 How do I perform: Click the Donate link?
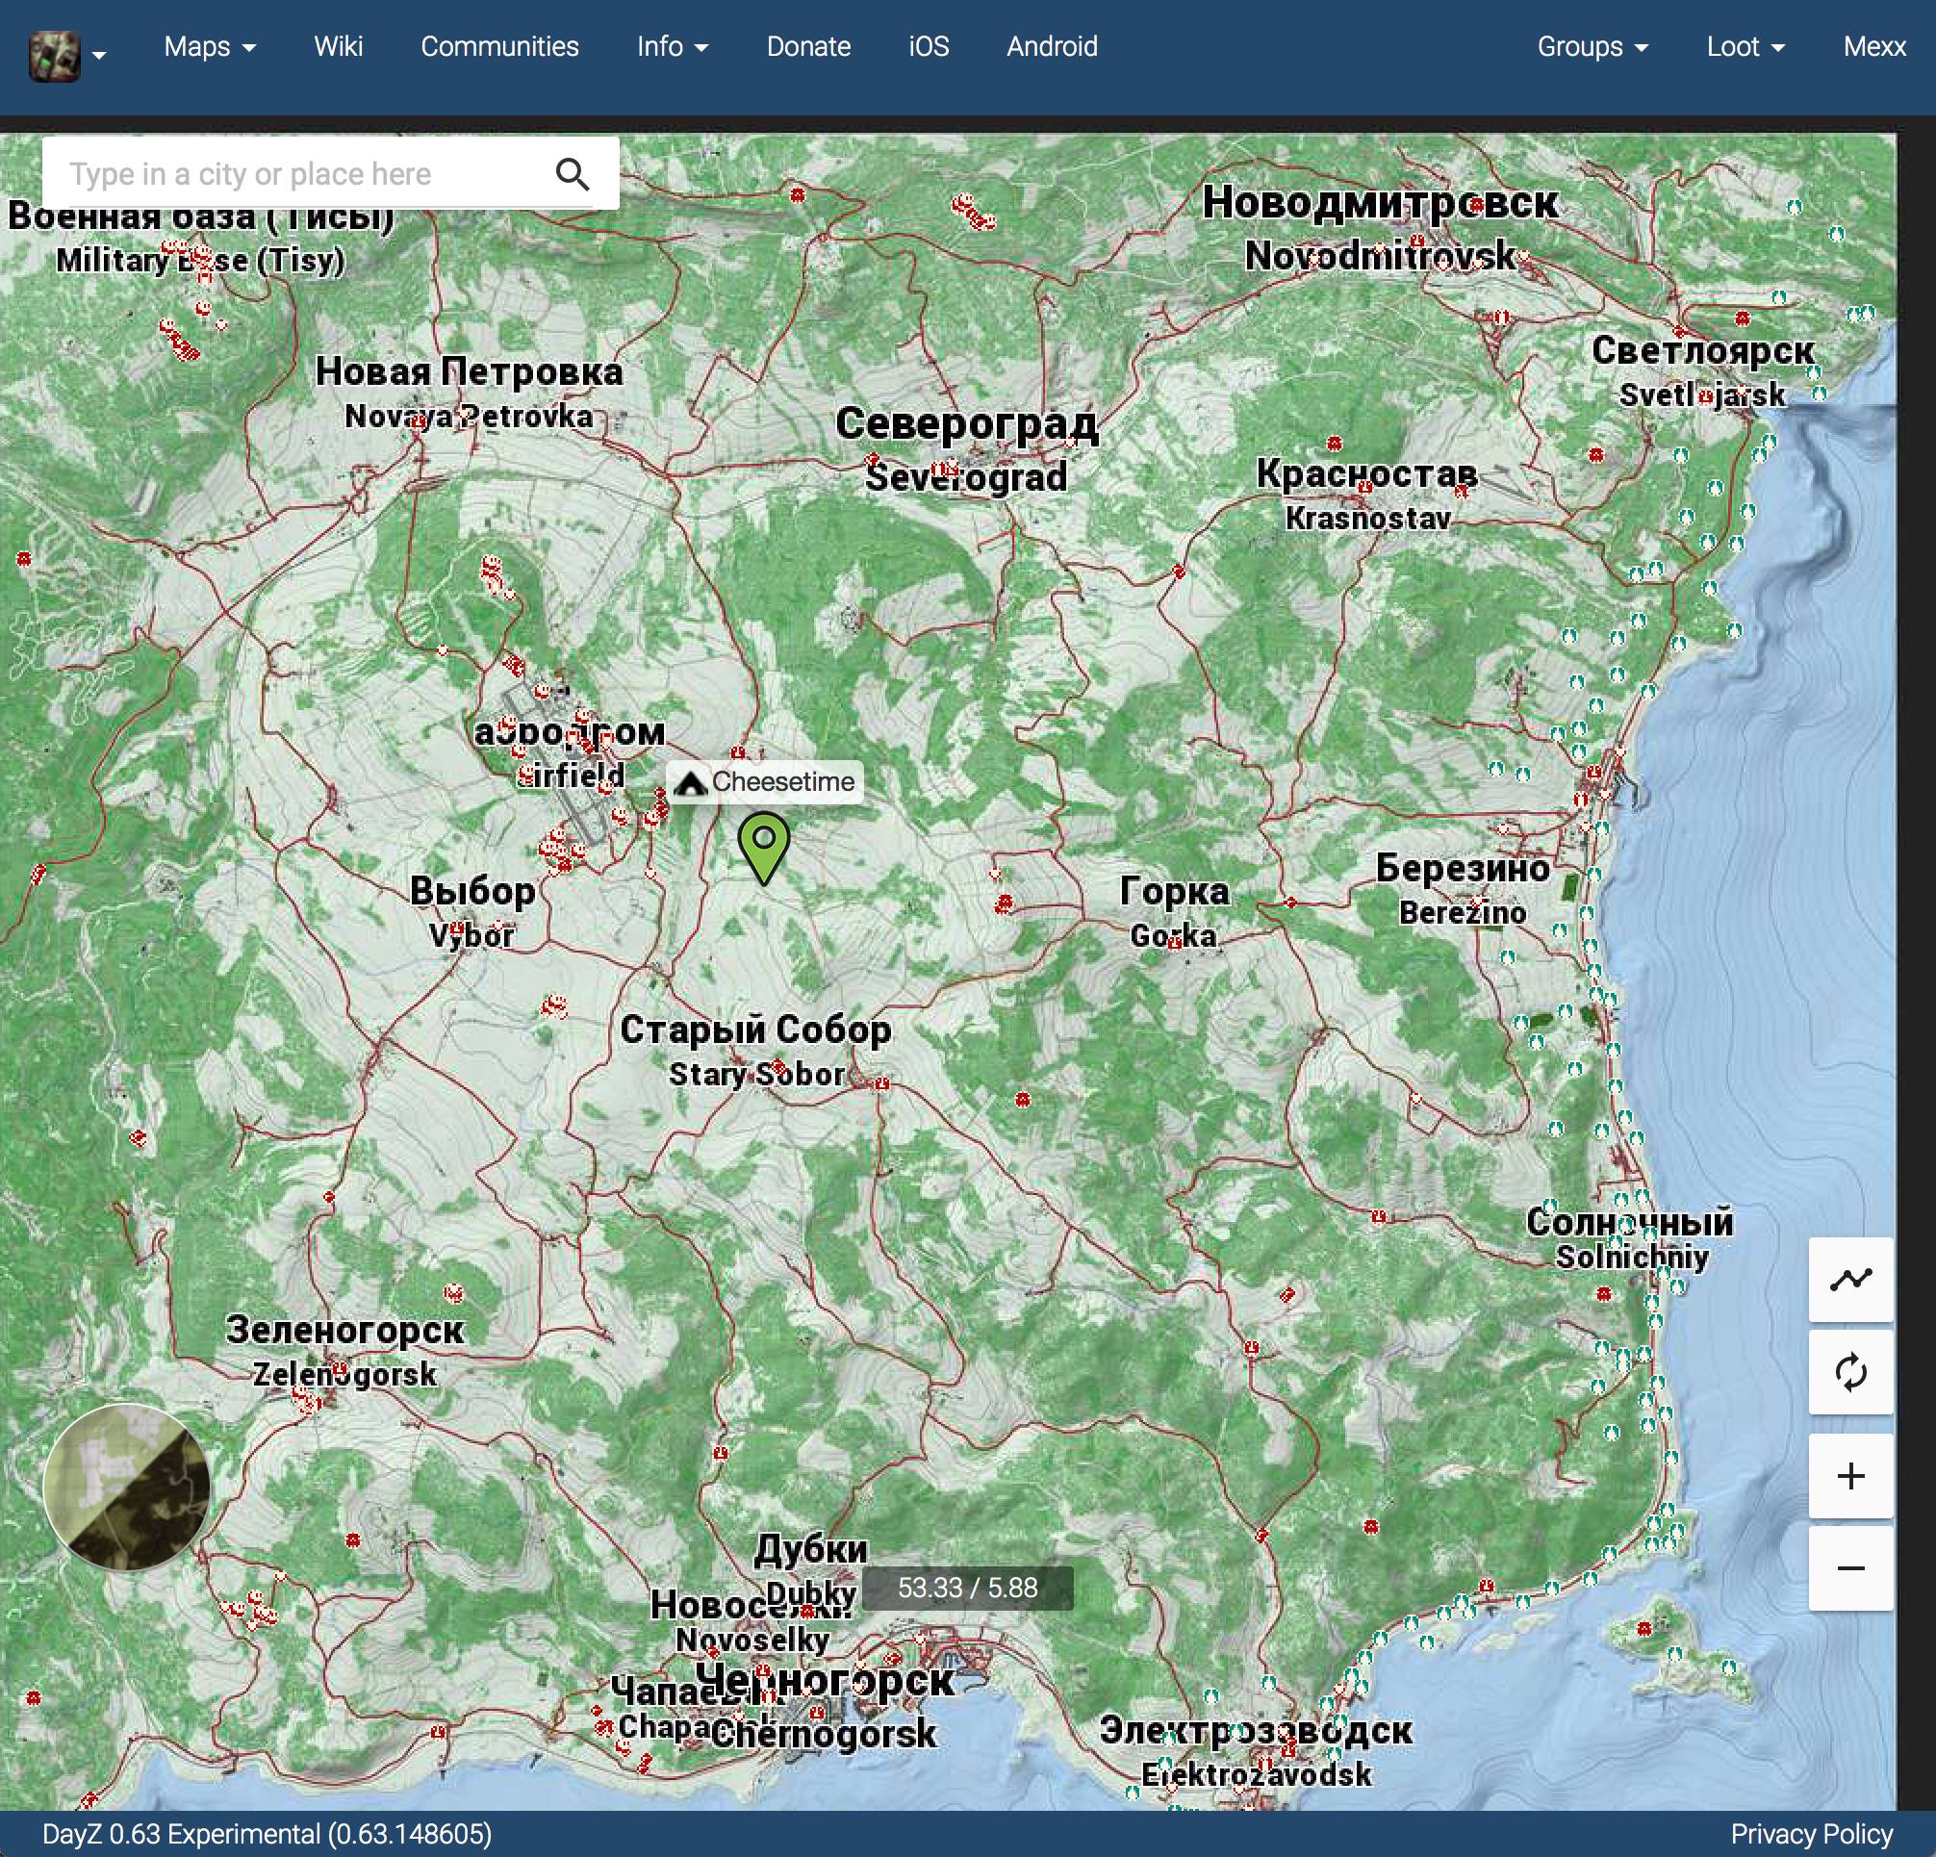pos(809,46)
